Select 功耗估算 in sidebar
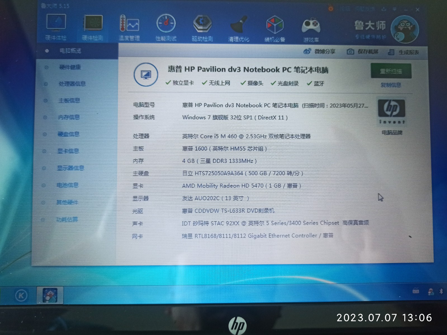This screenshot has width=447, height=335. (x=67, y=220)
